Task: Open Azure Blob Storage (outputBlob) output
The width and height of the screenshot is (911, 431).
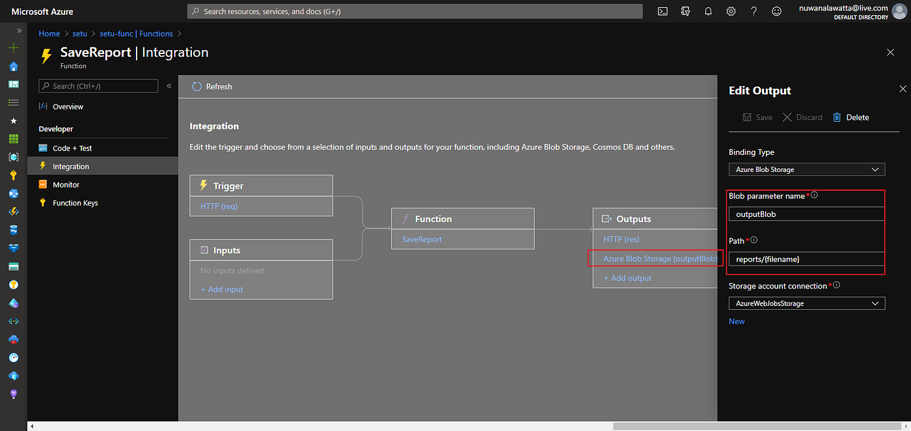Action: click(x=660, y=258)
